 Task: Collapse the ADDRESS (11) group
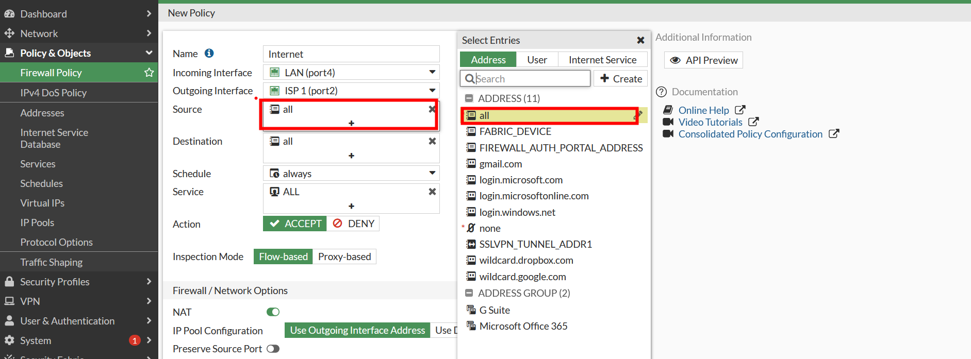pyautogui.click(x=469, y=98)
